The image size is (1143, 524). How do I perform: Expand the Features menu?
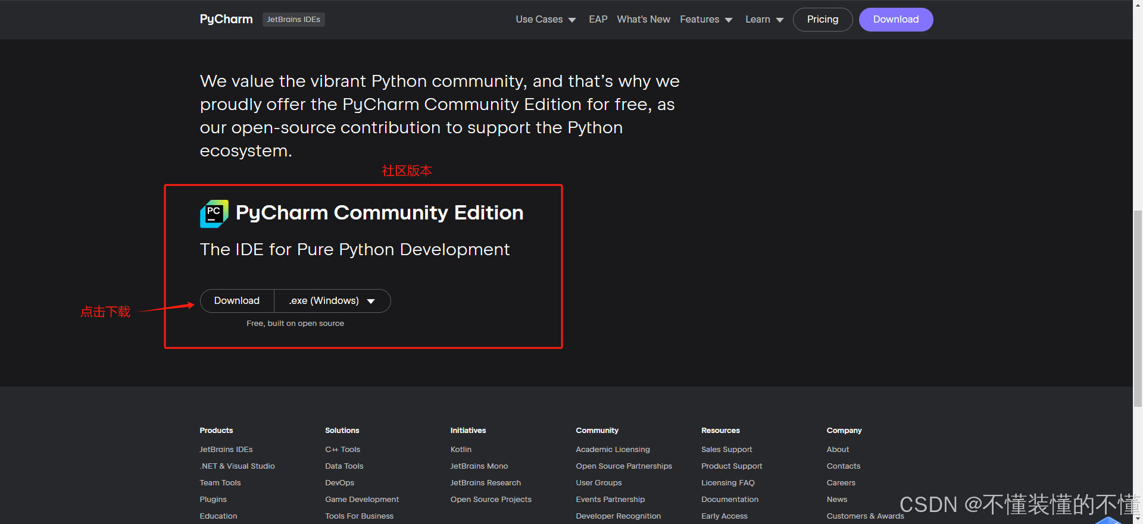706,20
